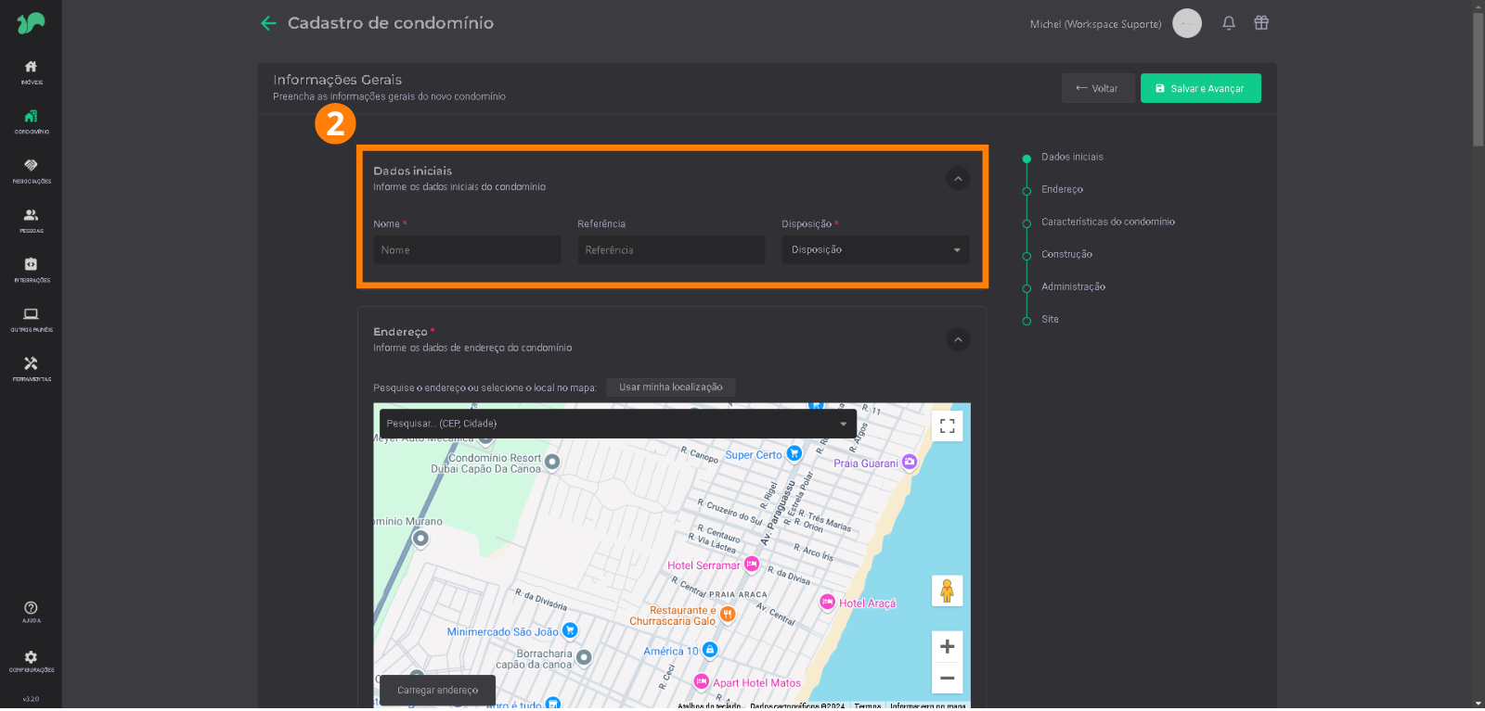Collapse the Dados iniciais section

(x=958, y=179)
